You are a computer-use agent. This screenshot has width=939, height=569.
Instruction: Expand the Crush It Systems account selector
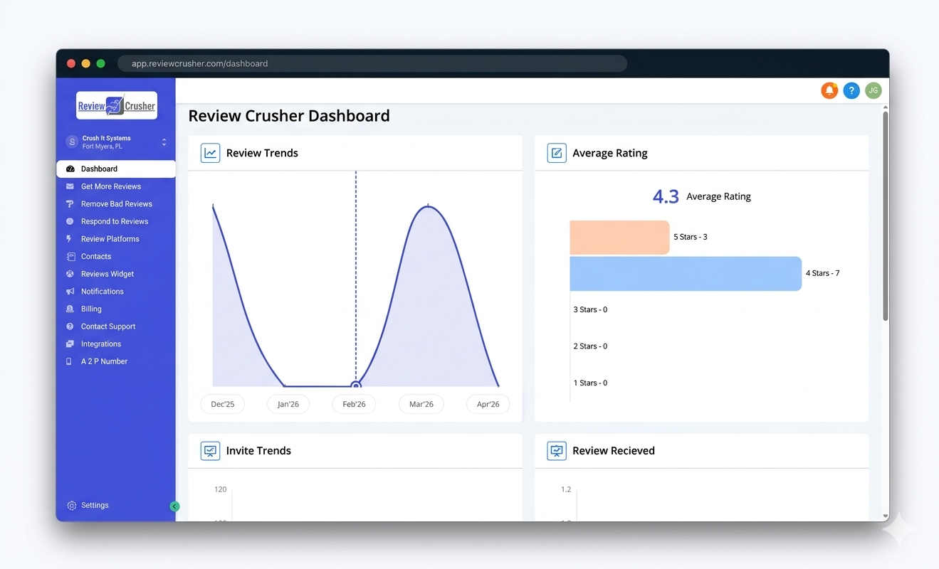click(x=164, y=142)
